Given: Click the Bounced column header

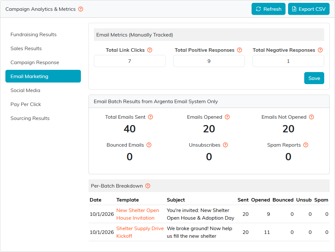Looking at the screenshot, I should (x=283, y=200).
